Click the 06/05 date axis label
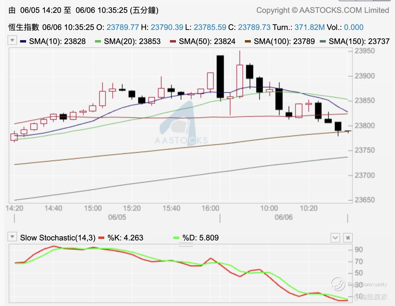 coord(117,217)
